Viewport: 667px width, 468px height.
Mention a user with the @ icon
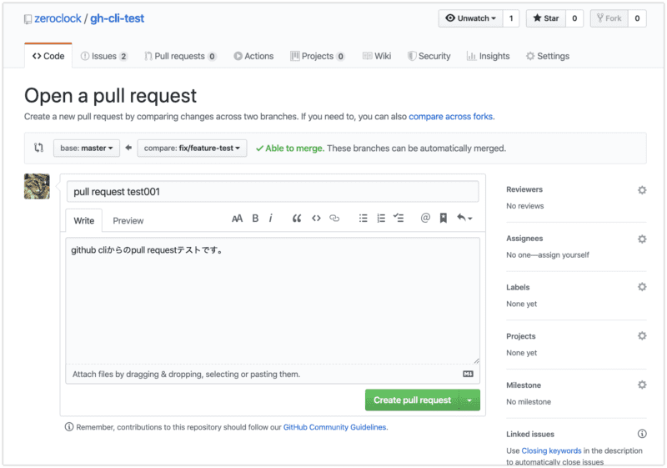(x=425, y=219)
